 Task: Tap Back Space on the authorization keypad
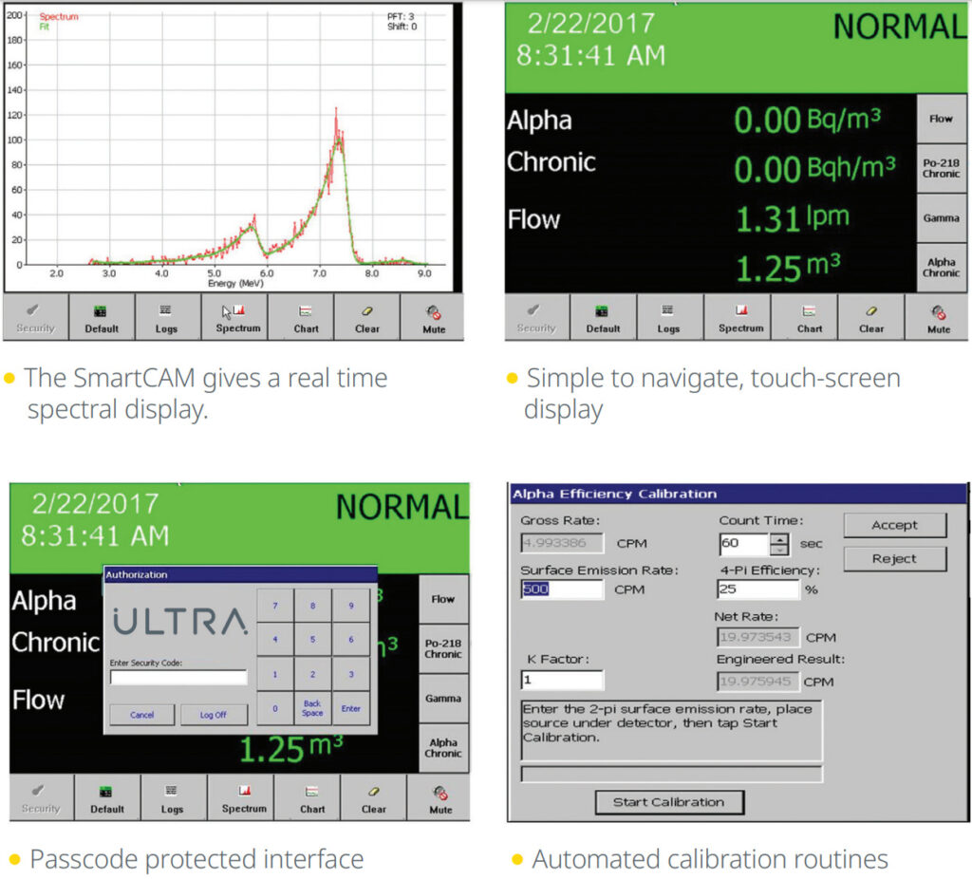[312, 708]
